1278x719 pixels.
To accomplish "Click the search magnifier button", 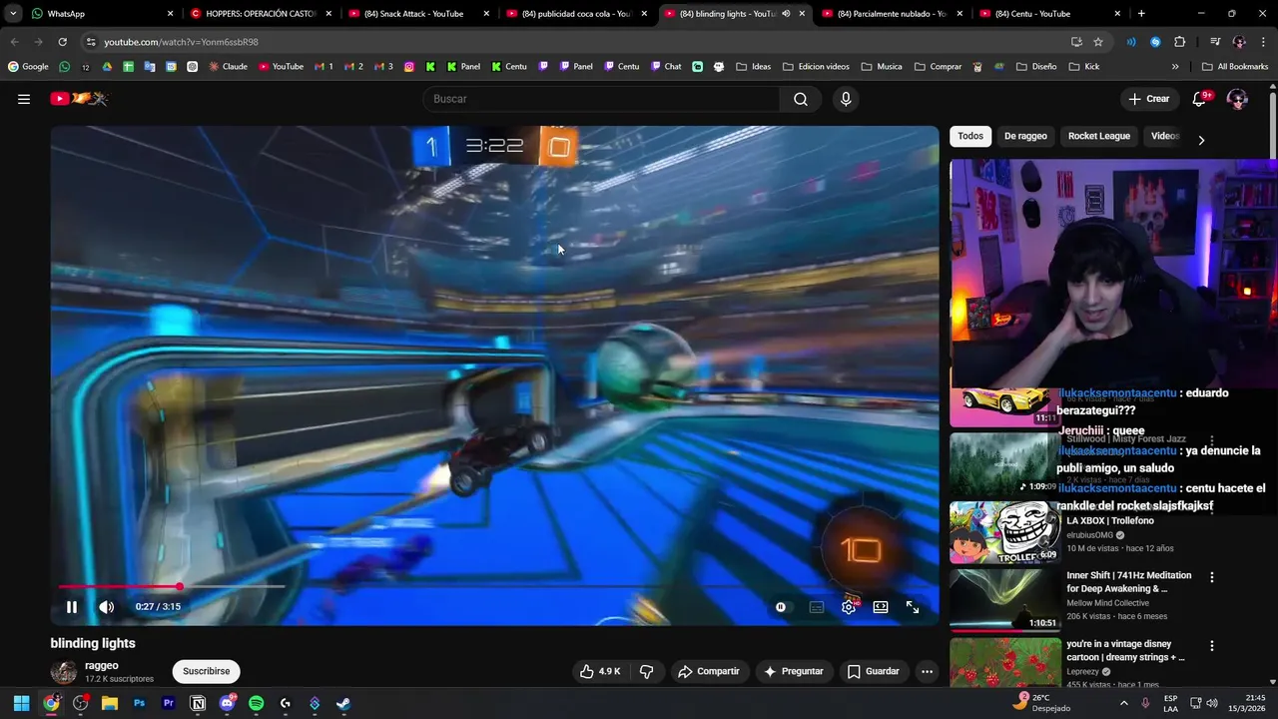I will 801,99.
